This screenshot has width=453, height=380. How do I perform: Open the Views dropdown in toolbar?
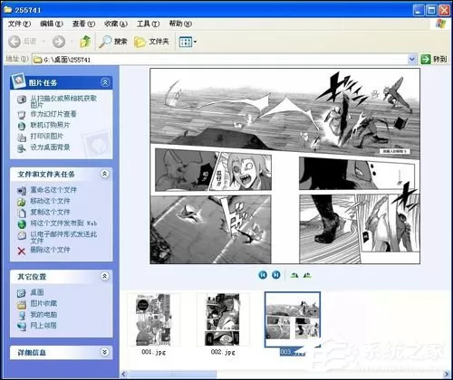[188, 42]
